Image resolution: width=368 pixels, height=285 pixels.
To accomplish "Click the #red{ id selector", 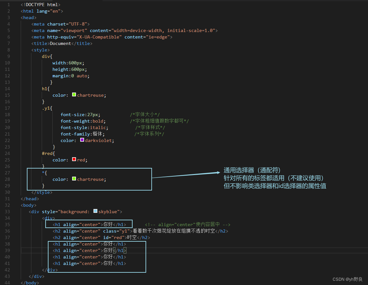I will point(49,154).
